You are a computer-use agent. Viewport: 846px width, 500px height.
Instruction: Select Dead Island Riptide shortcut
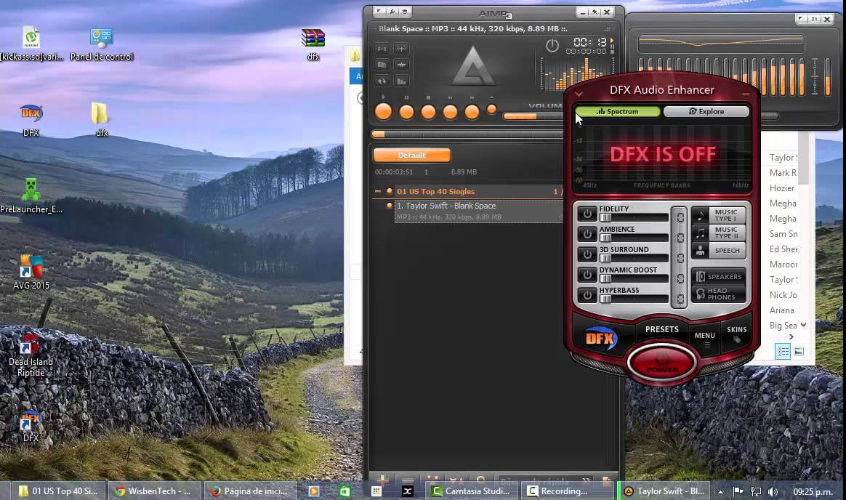pos(31,355)
